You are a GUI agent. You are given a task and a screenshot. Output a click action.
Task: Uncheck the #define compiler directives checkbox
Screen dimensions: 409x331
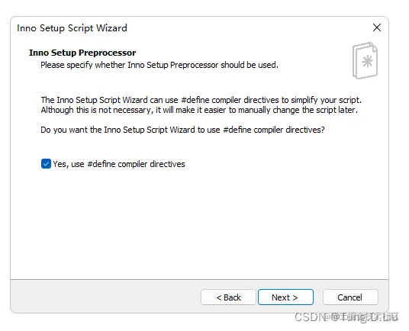tap(46, 164)
